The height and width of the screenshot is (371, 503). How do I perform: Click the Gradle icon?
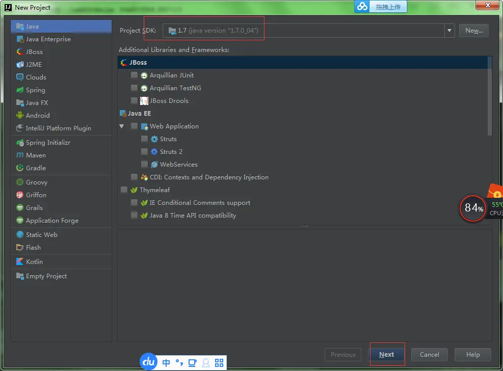20,168
